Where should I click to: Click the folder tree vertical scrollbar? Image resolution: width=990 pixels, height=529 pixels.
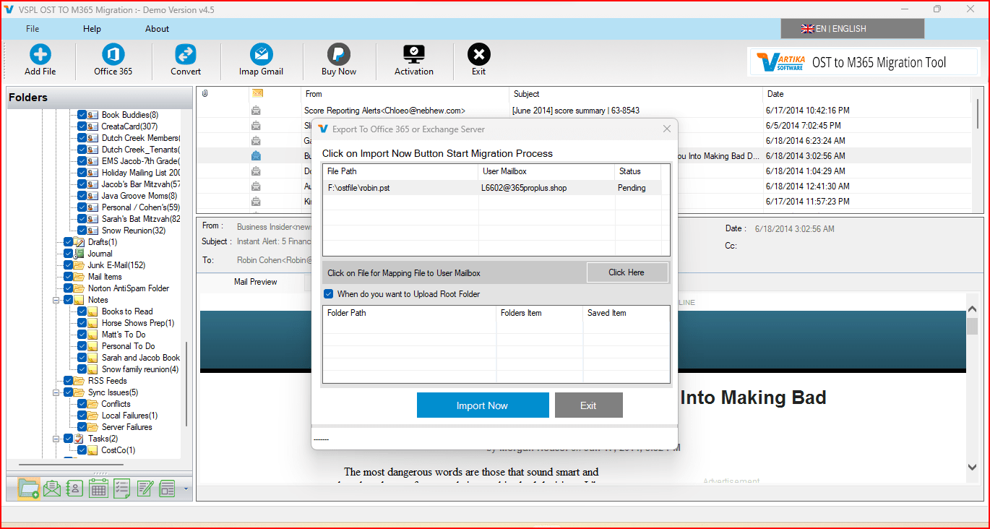(186, 384)
